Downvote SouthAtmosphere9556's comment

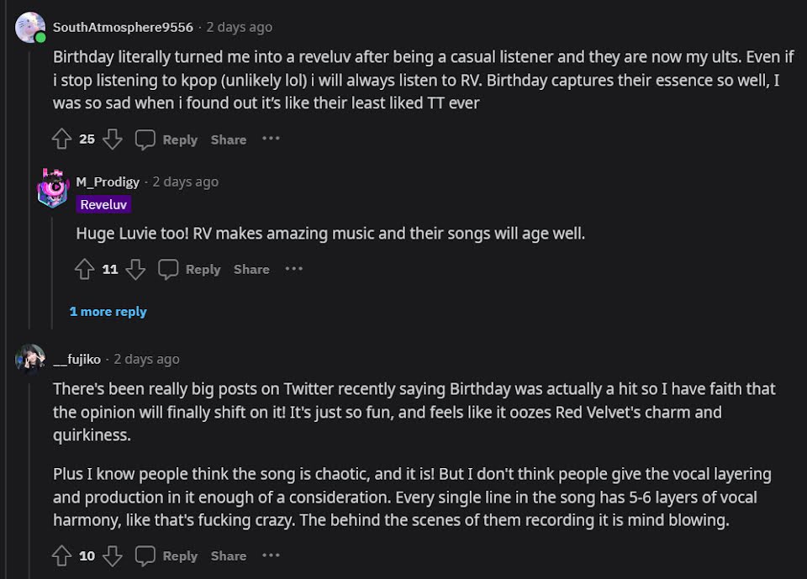pyautogui.click(x=113, y=139)
